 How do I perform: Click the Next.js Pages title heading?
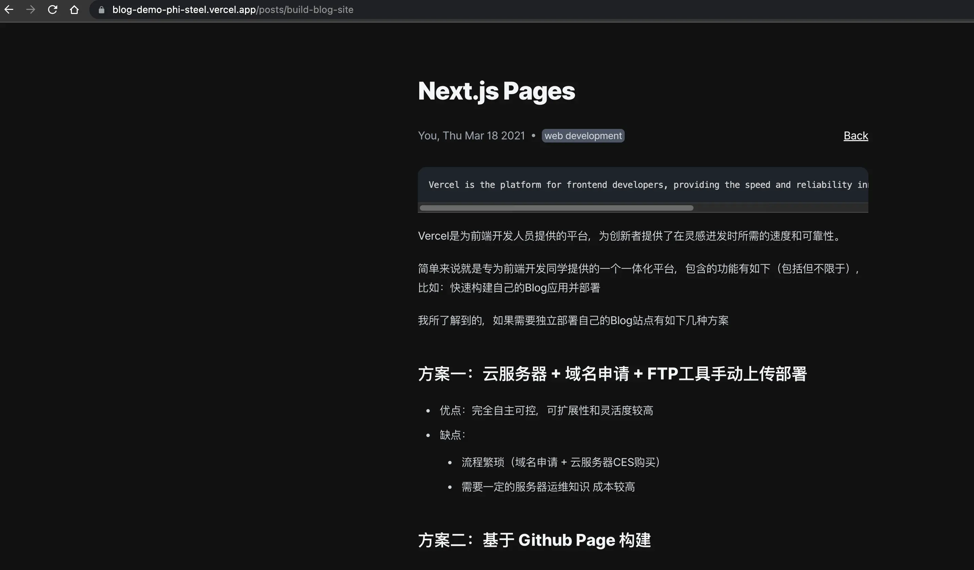tap(496, 91)
